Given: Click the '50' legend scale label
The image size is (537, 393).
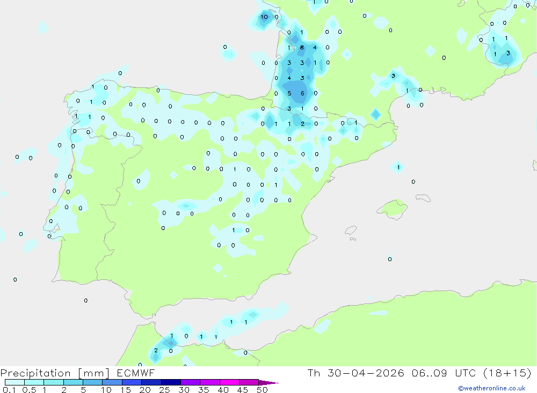Looking at the screenshot, I should [262, 390].
